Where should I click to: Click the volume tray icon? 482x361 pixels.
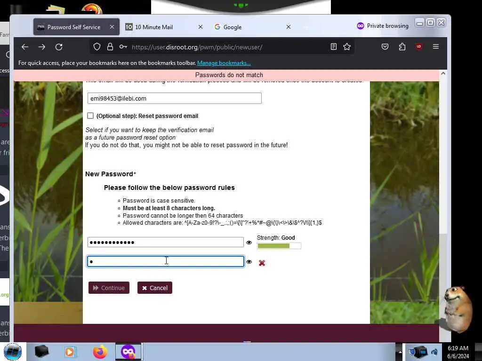coord(434,352)
